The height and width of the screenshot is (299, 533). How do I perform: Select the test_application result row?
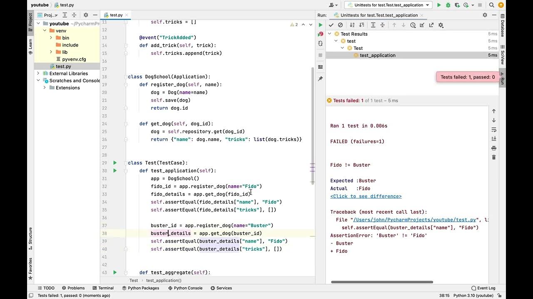click(412, 55)
